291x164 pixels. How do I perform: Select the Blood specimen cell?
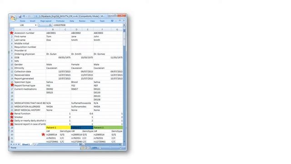click(x=76, y=82)
